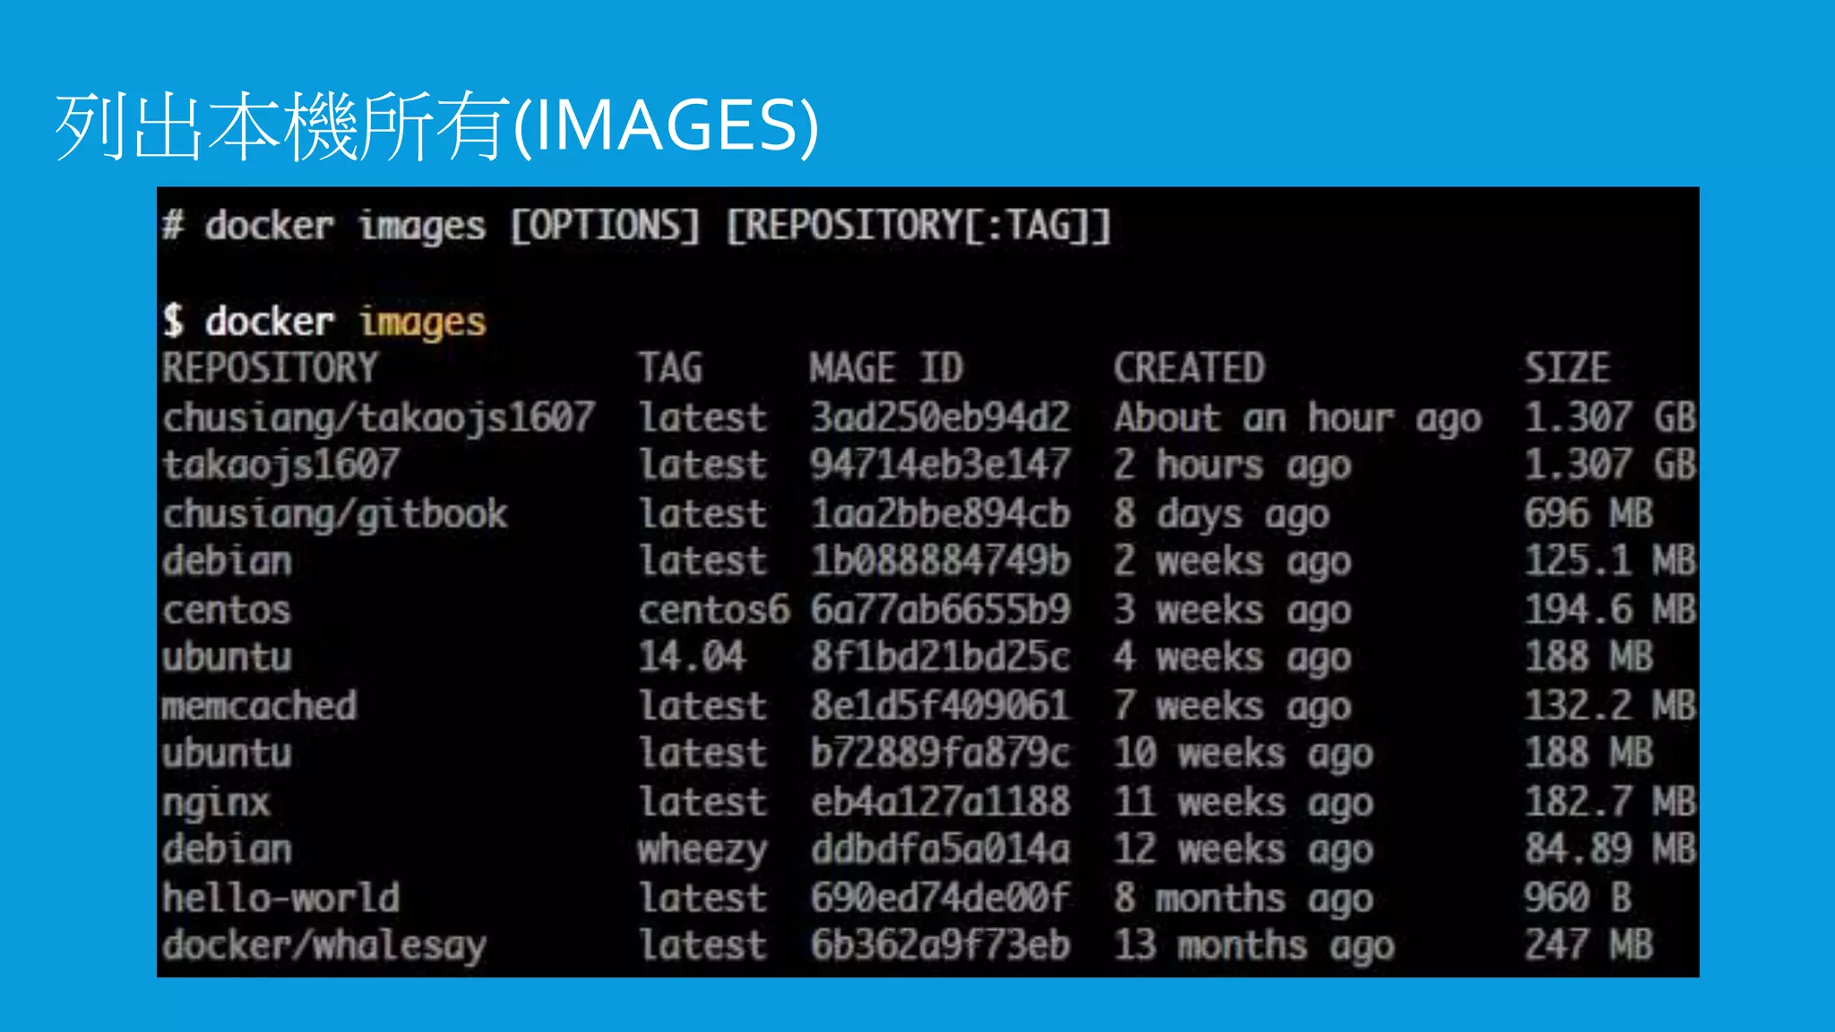
Task: Click image ID 94714eb3e147
Action: coord(940,465)
